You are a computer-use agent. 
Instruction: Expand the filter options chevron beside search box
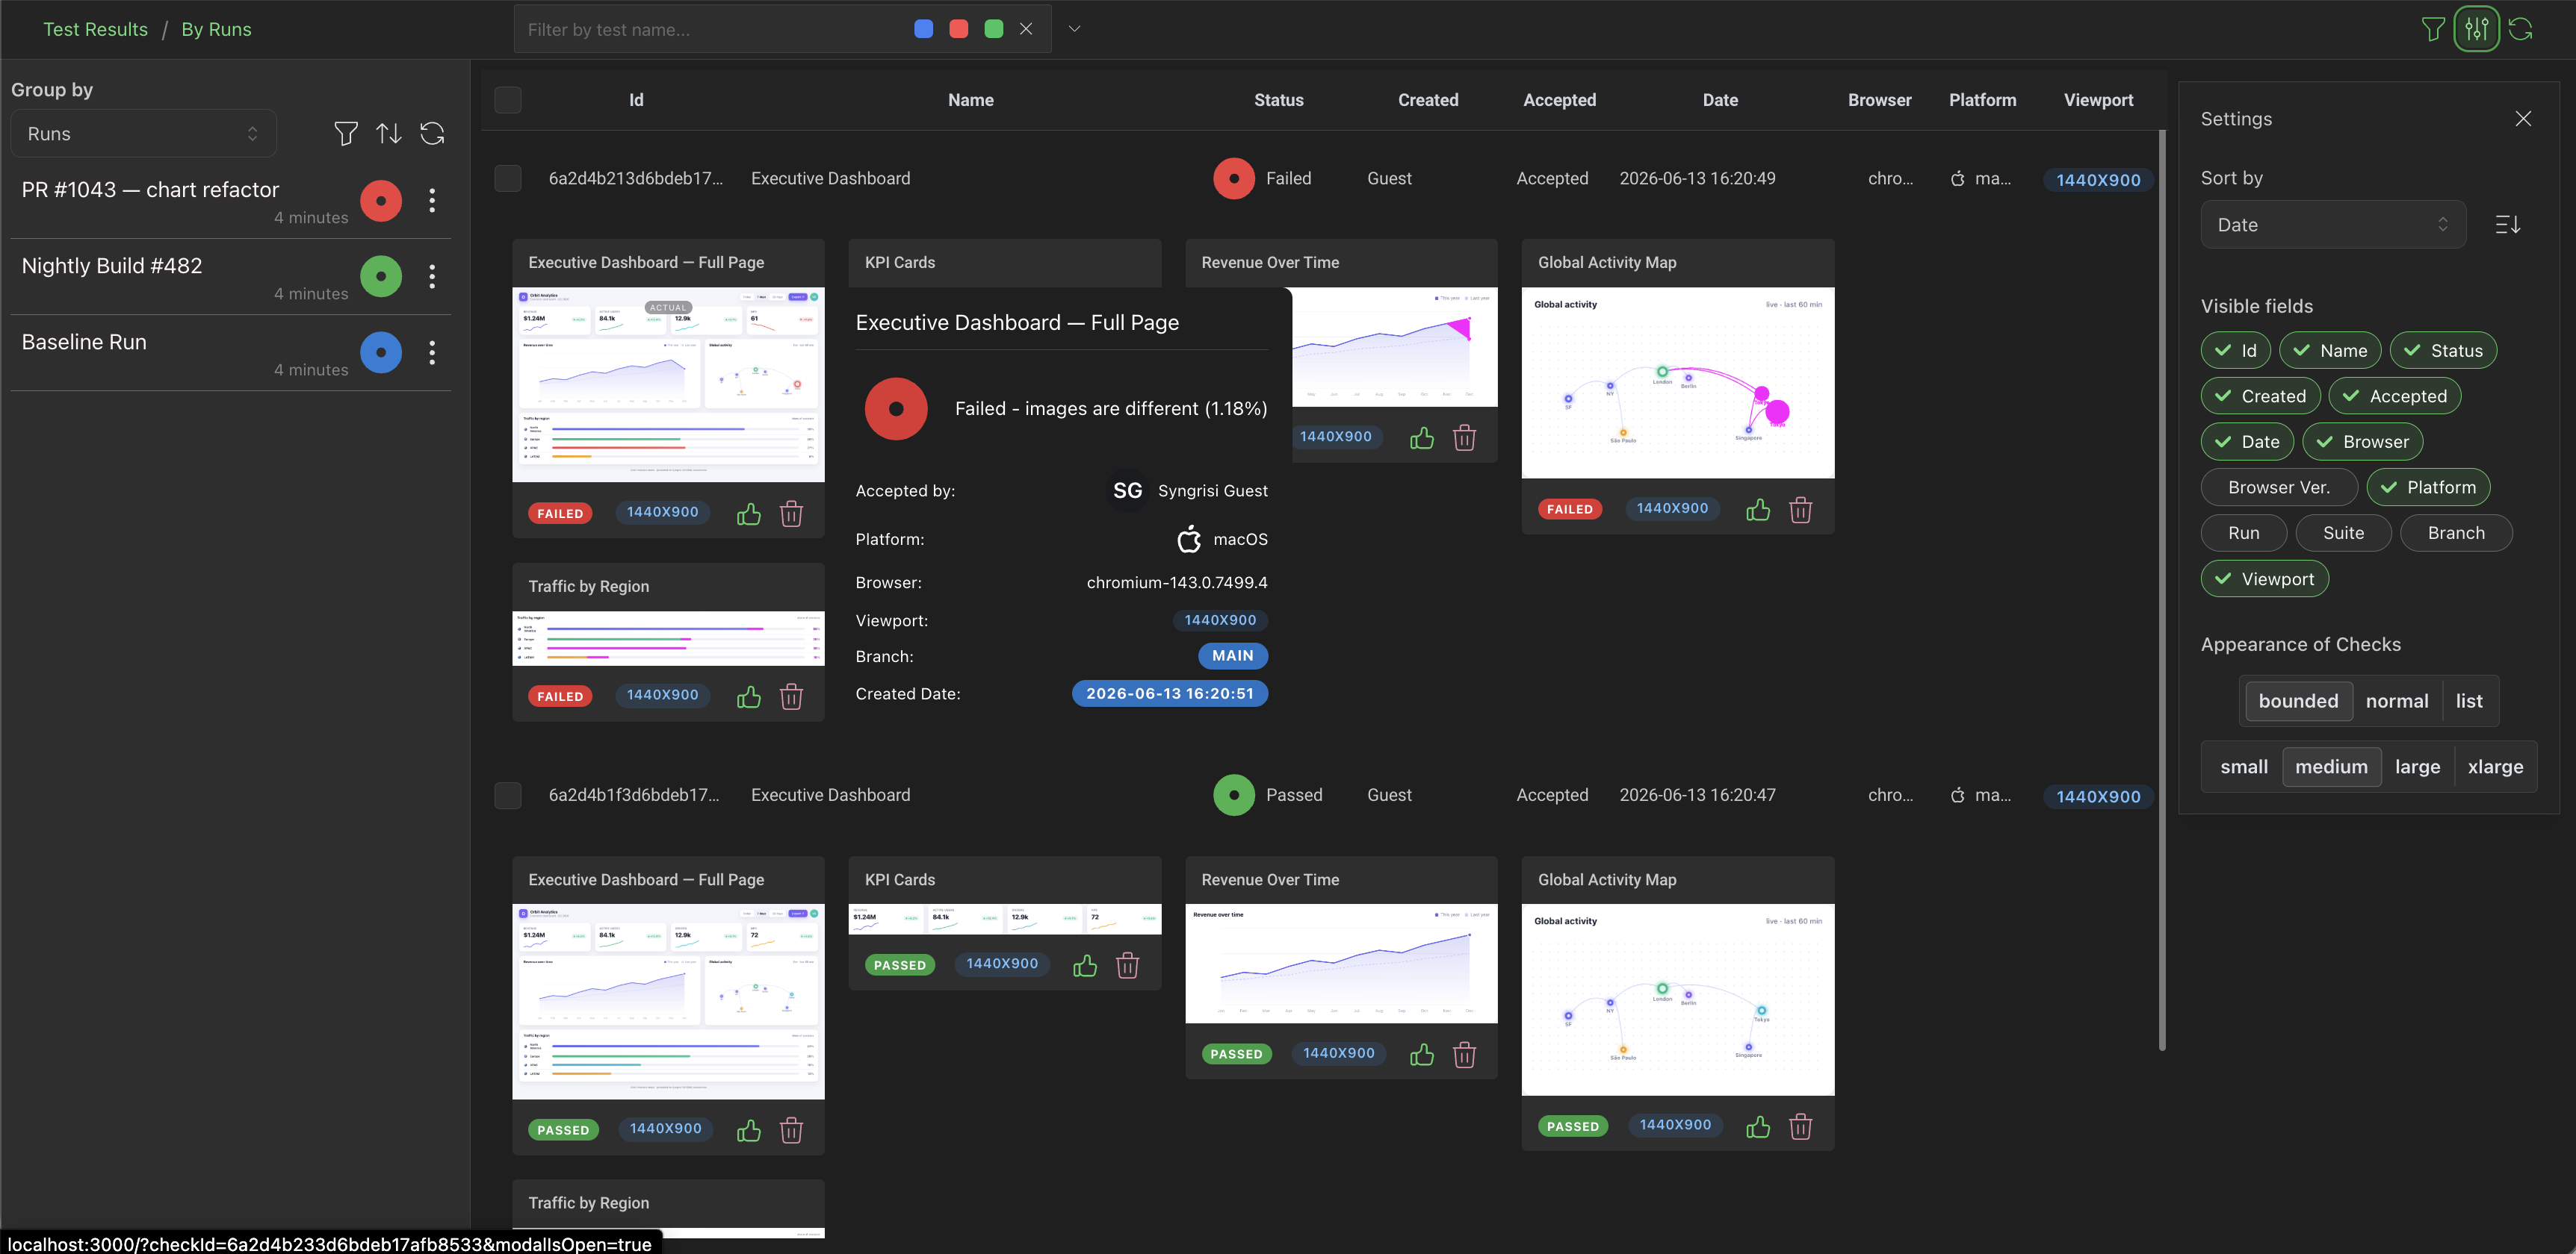coord(1074,29)
